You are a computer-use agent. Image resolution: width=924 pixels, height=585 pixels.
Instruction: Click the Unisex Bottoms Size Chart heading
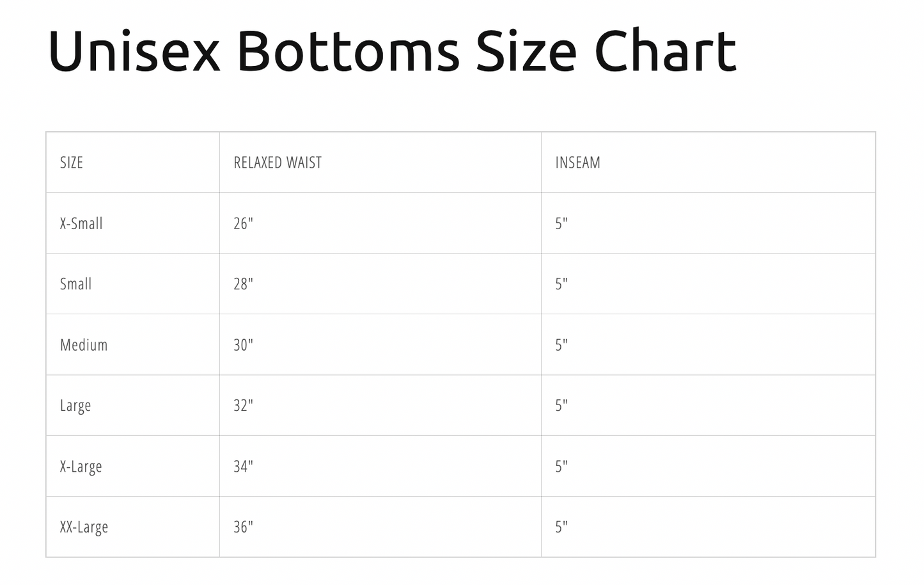coord(392,51)
